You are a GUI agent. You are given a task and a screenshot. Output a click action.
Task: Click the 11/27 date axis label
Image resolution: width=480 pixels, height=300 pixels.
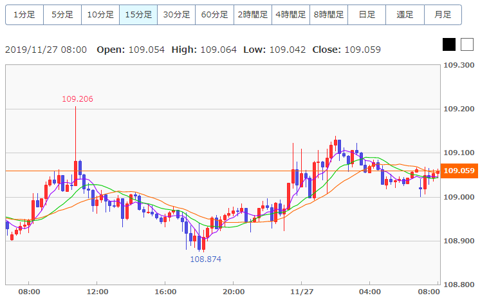302,292
